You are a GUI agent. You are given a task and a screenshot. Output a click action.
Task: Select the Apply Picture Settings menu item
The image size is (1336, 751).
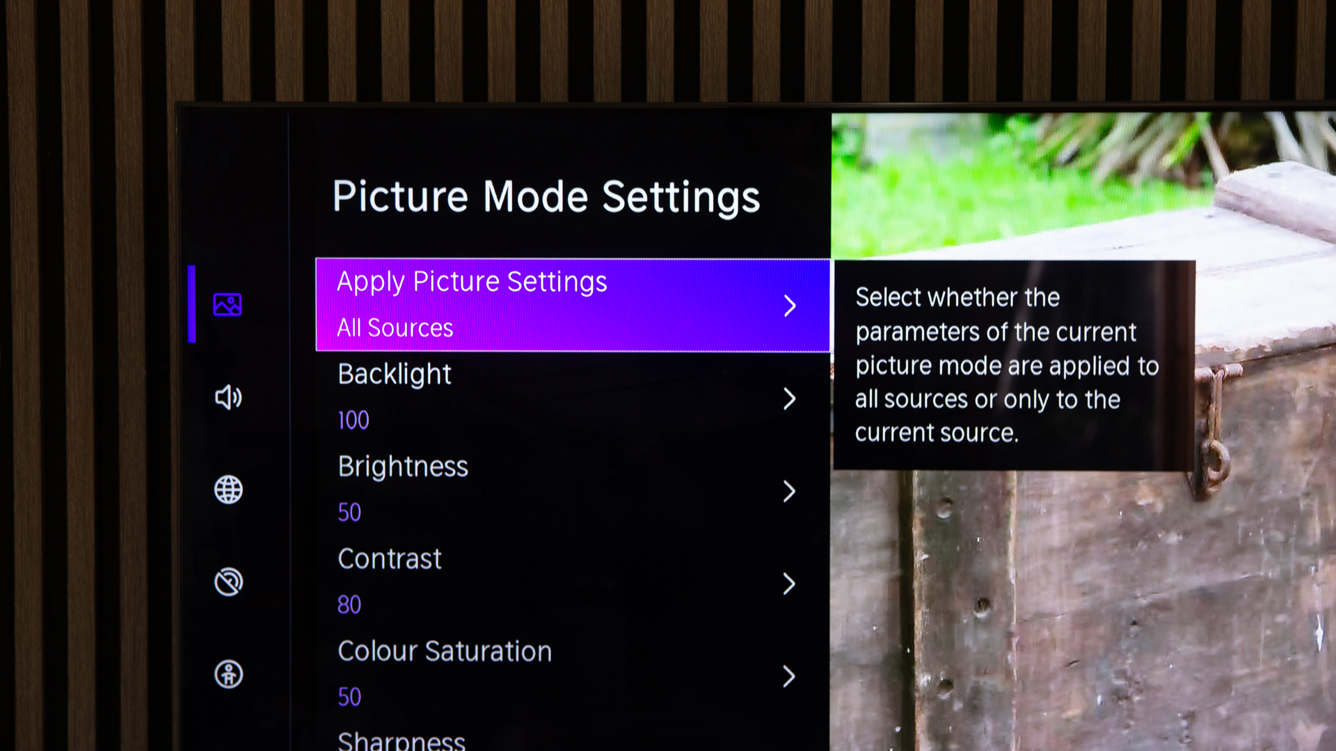tap(573, 305)
